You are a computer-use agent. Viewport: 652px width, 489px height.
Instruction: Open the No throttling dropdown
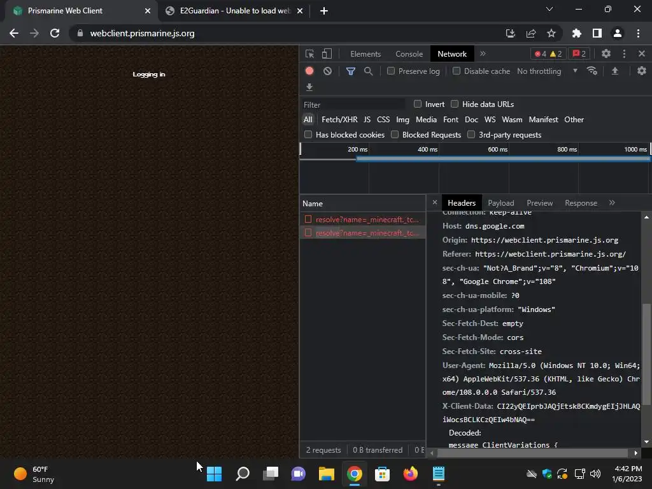(547, 71)
